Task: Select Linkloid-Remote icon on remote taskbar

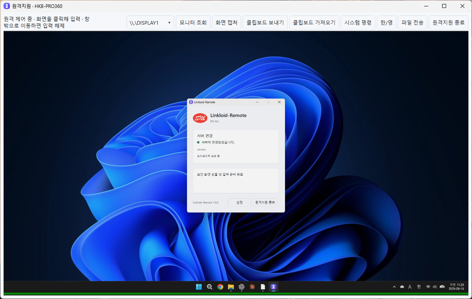Action: click(273, 287)
